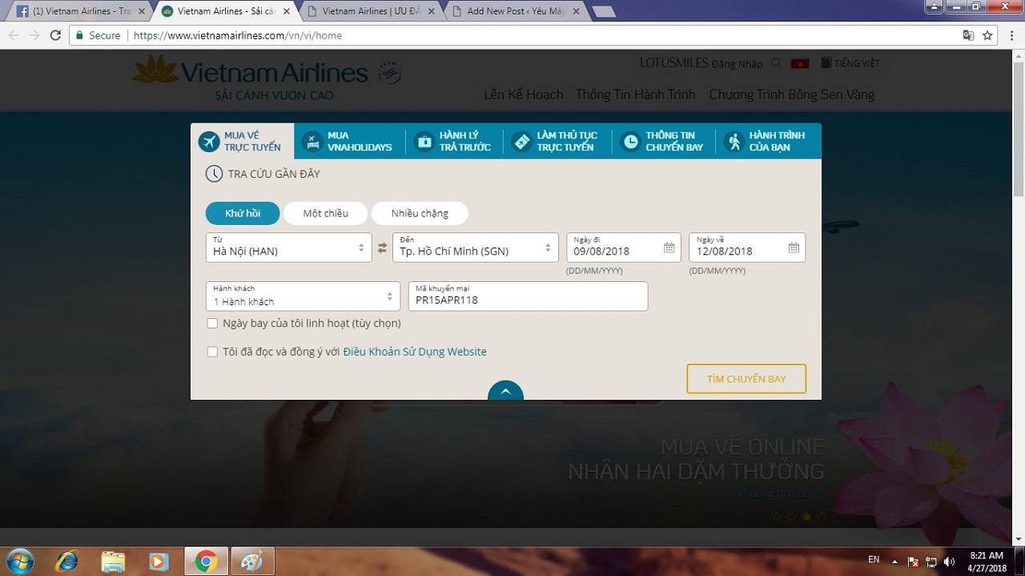
Task: Open Windows Media Player from the taskbar
Action: coord(159,561)
